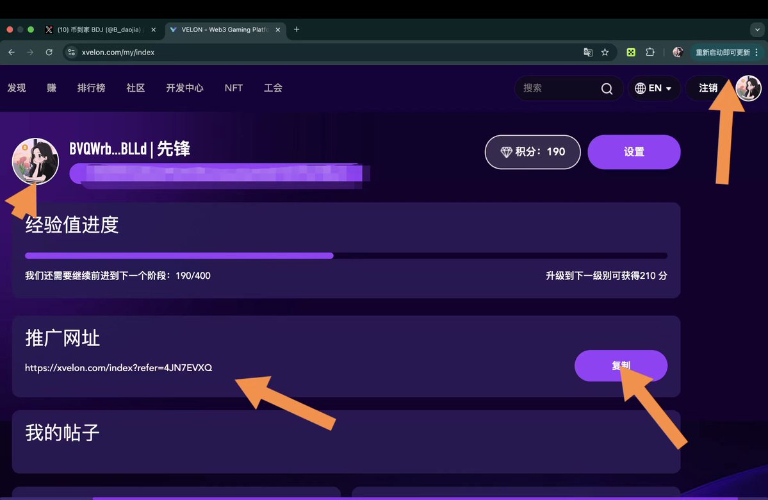Click the magnifier search icon
The height and width of the screenshot is (500, 768).
[x=607, y=88]
